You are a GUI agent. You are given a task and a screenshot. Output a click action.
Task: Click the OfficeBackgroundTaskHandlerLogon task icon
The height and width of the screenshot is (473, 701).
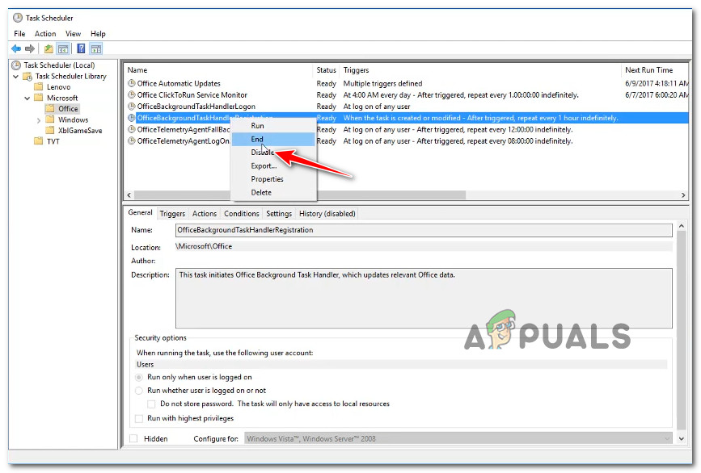coord(132,107)
